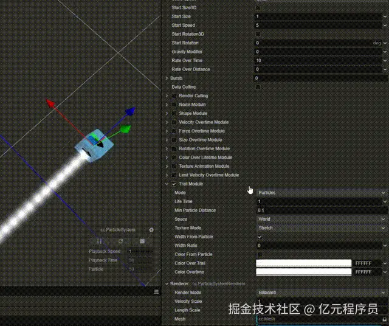Expand the Shape Module section arrow
389x326 pixels.
click(167, 114)
